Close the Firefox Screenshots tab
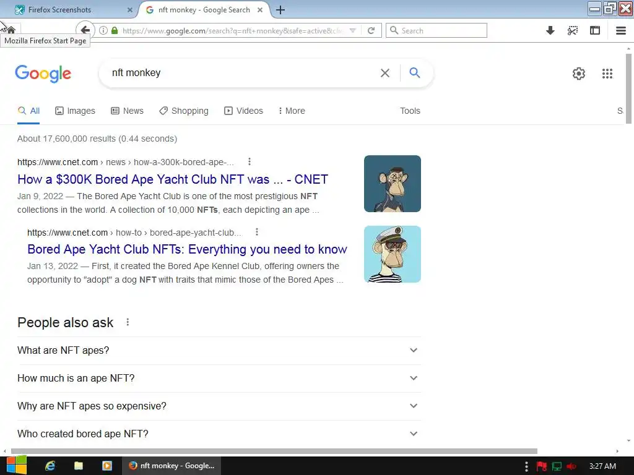Image resolution: width=634 pixels, height=475 pixels. pyautogui.click(x=130, y=10)
